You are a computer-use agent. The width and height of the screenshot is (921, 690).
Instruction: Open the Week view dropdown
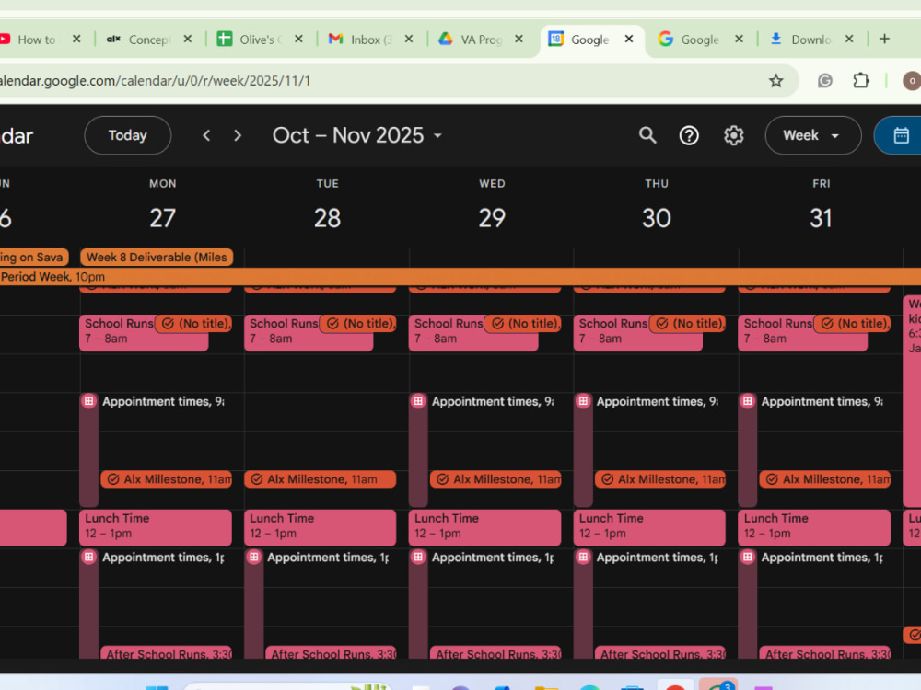813,135
